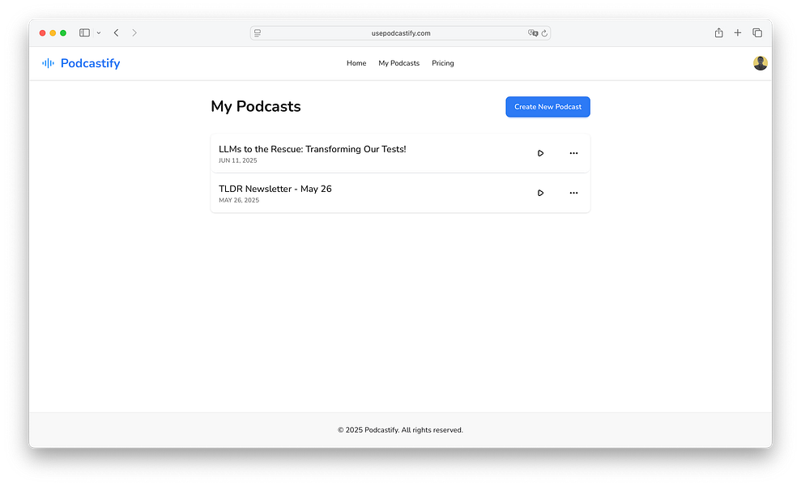The height and width of the screenshot is (486, 801).
Task: Click the reader view icon in address bar
Action: [258, 32]
